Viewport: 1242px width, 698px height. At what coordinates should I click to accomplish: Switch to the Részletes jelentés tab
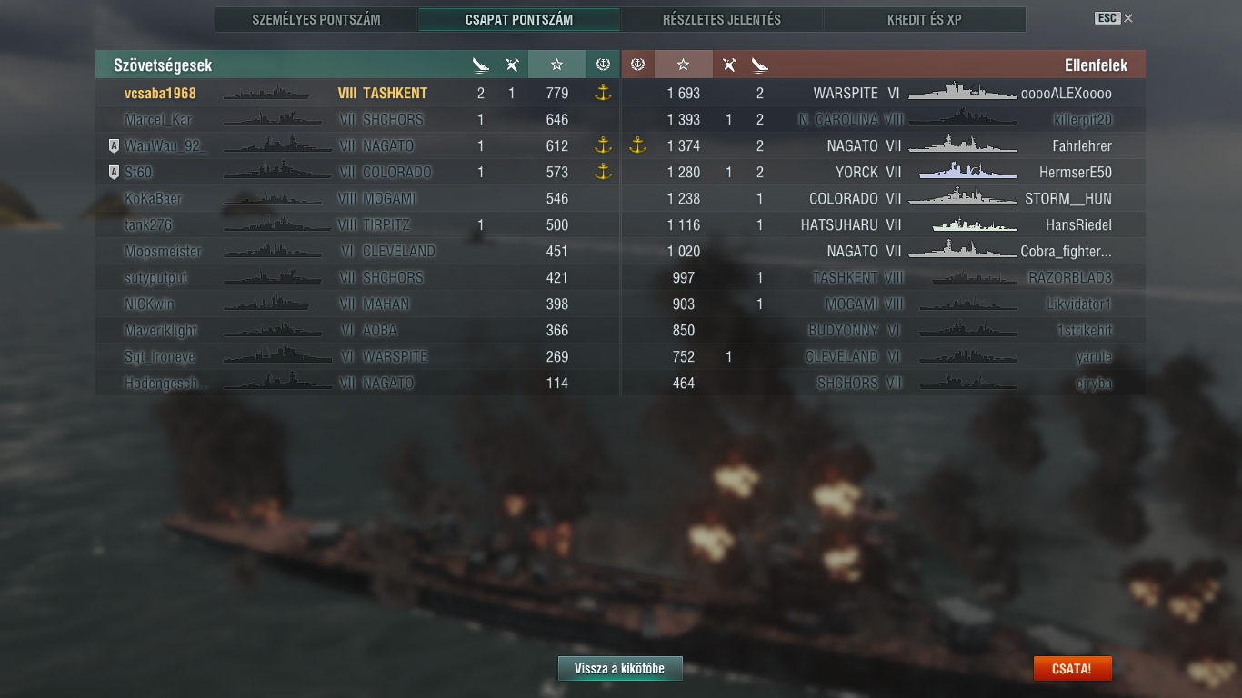coord(722,19)
